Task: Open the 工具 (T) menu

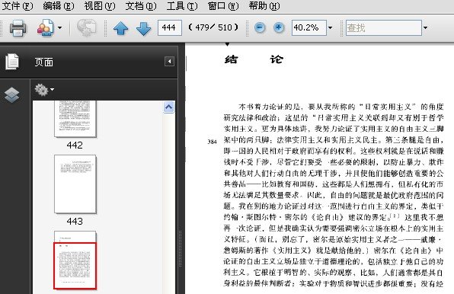Action: pyautogui.click(x=182, y=6)
